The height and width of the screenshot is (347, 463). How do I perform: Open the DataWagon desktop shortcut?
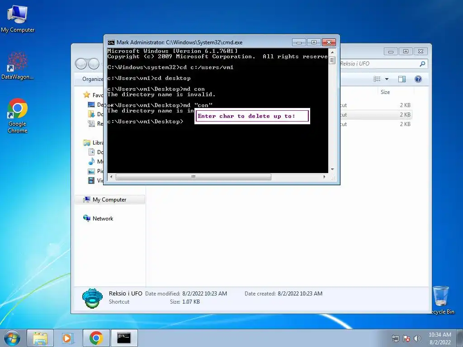(18, 66)
